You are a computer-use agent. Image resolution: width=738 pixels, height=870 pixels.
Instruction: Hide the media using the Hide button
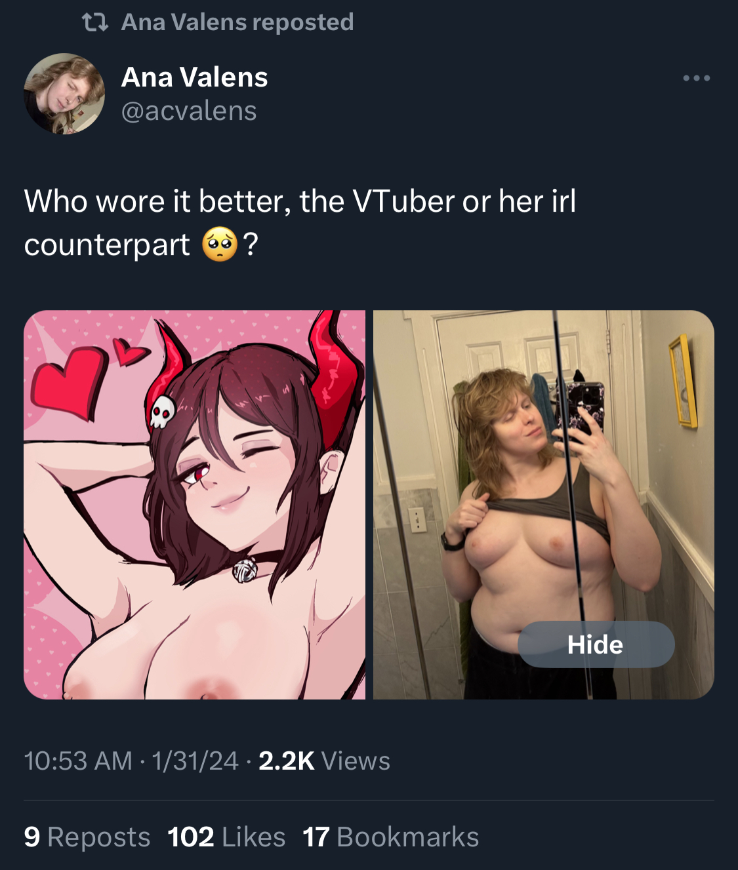[x=596, y=644]
